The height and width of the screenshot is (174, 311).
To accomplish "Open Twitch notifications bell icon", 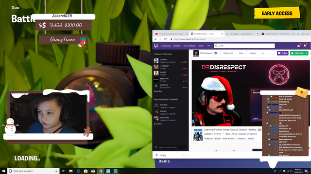I will point(305,45).
